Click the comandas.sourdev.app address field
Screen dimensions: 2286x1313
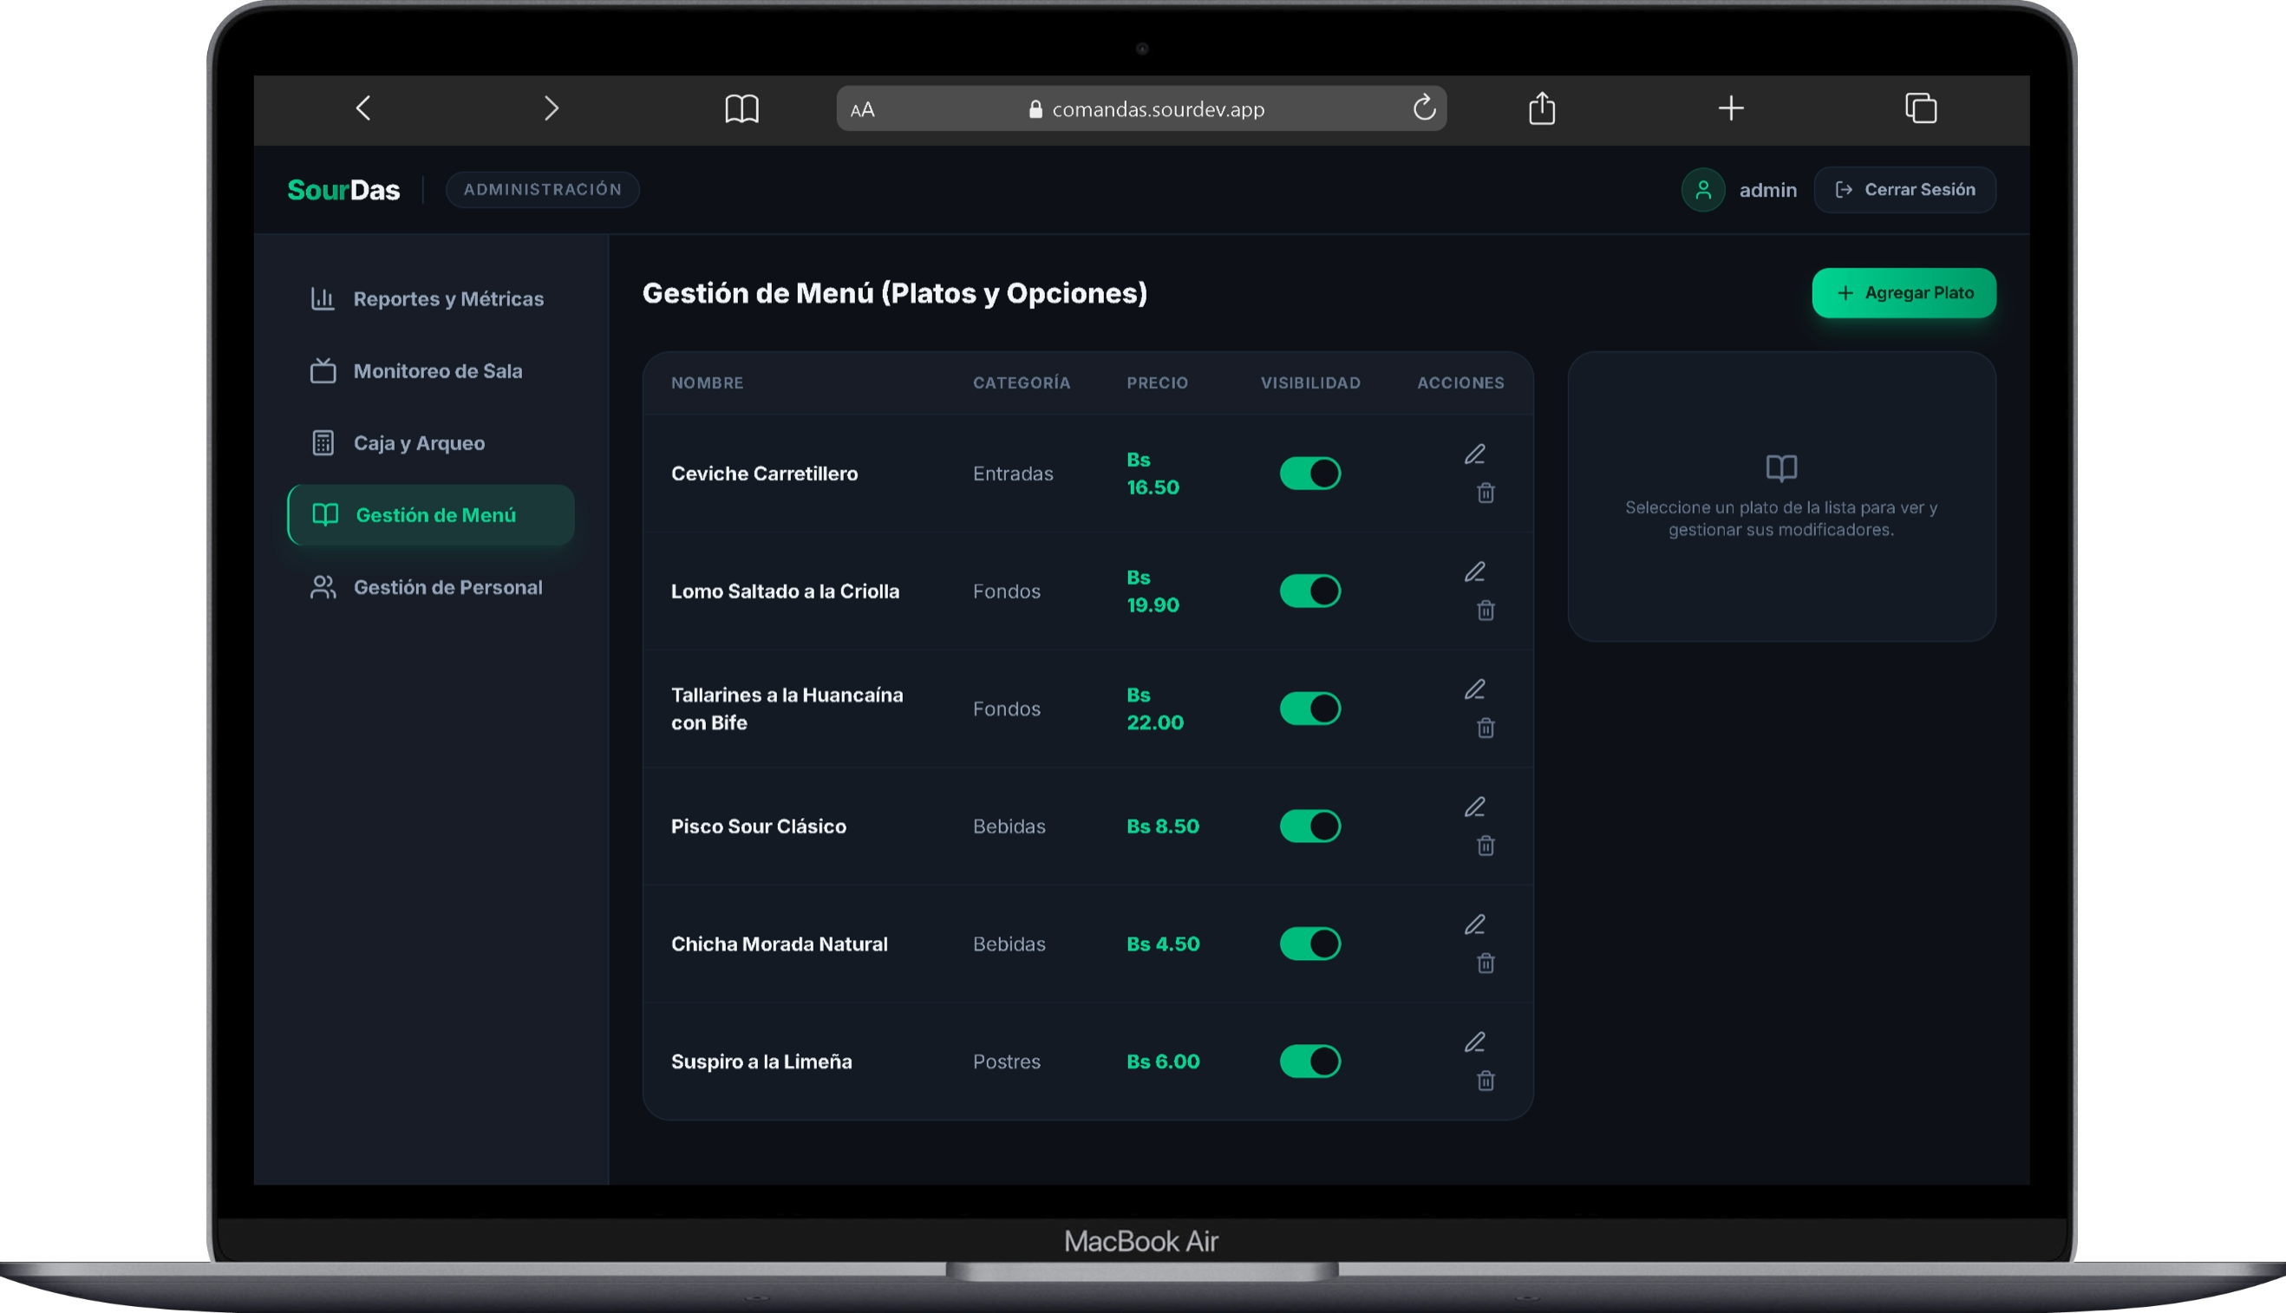pos(1140,109)
